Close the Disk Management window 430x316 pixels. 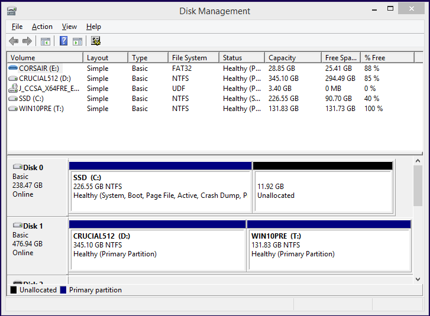[411, 8]
